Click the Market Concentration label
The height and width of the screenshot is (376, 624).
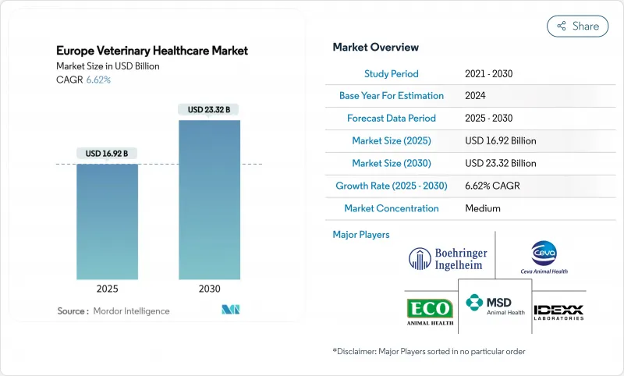392,208
